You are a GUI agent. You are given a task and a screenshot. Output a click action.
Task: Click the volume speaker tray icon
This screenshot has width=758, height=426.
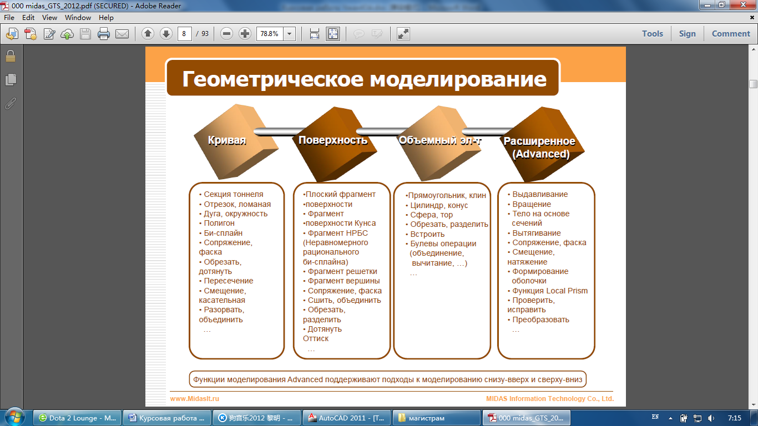(711, 418)
